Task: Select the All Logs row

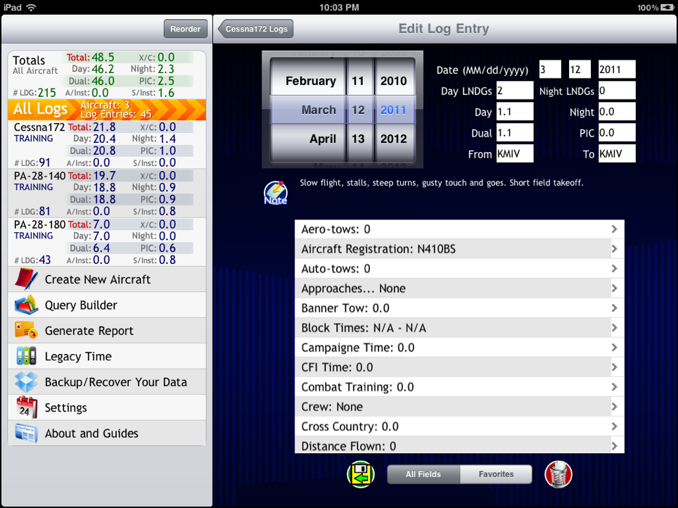Action: [x=107, y=109]
